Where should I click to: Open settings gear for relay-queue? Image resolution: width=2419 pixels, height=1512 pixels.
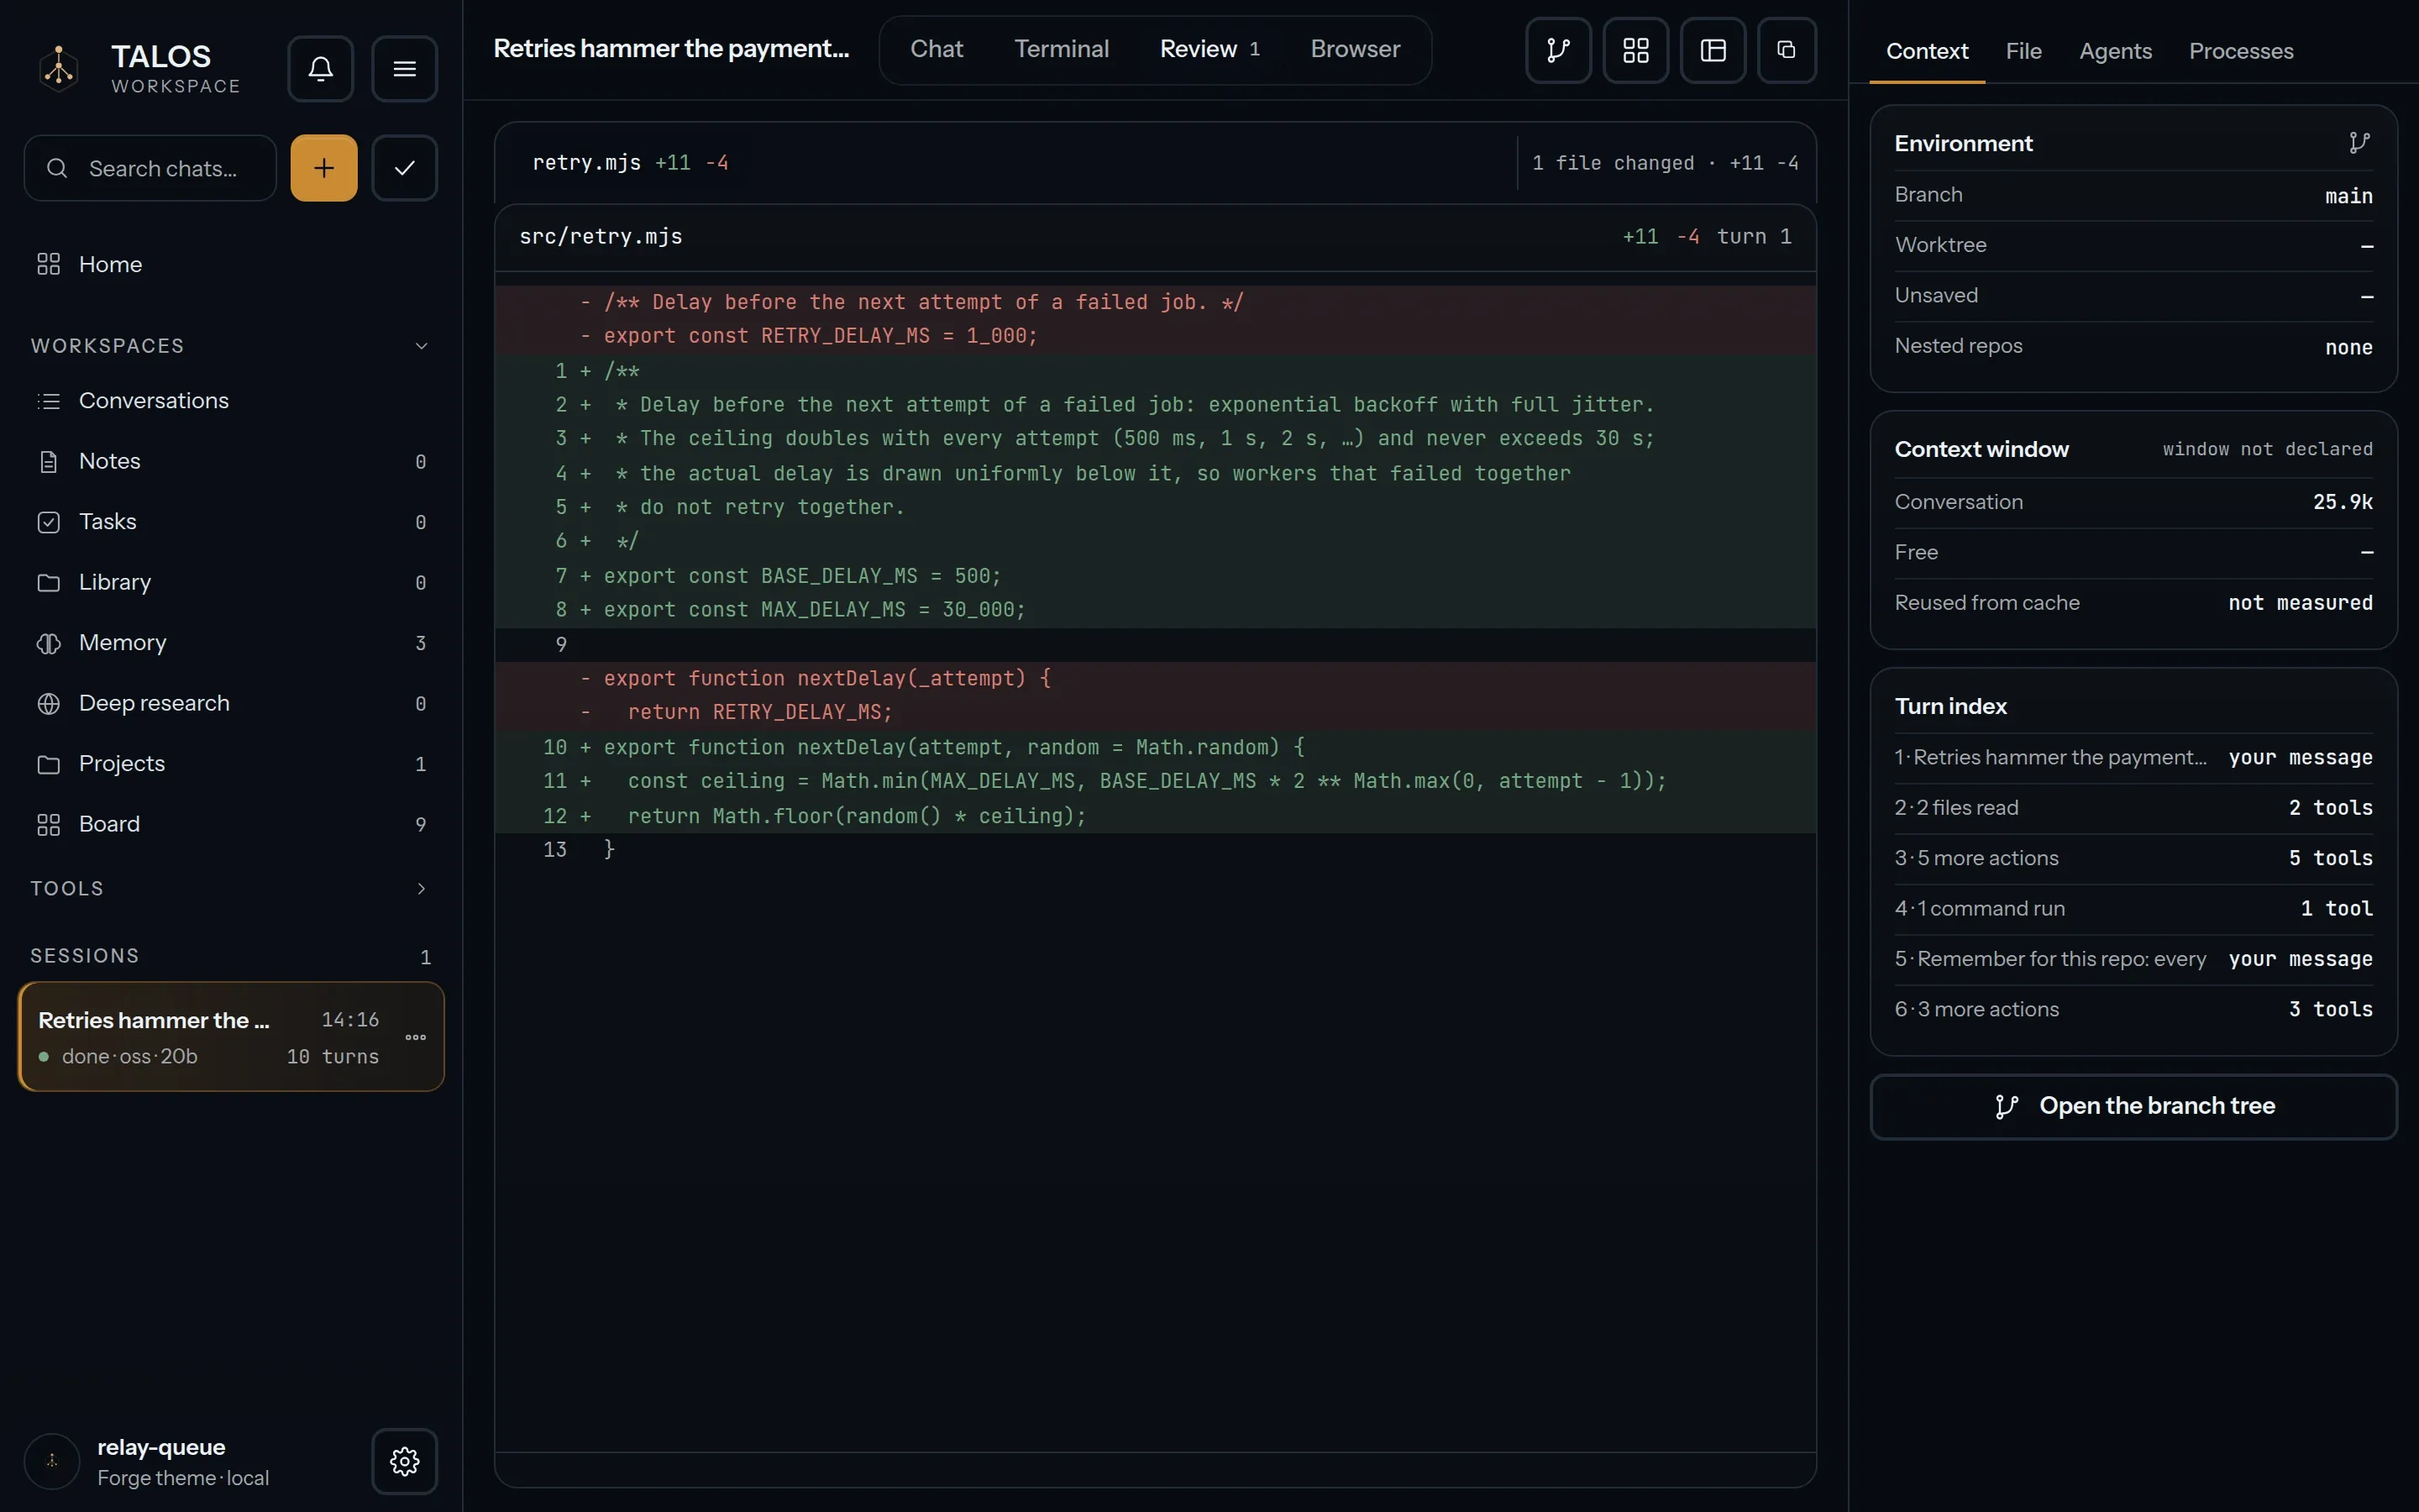point(404,1461)
